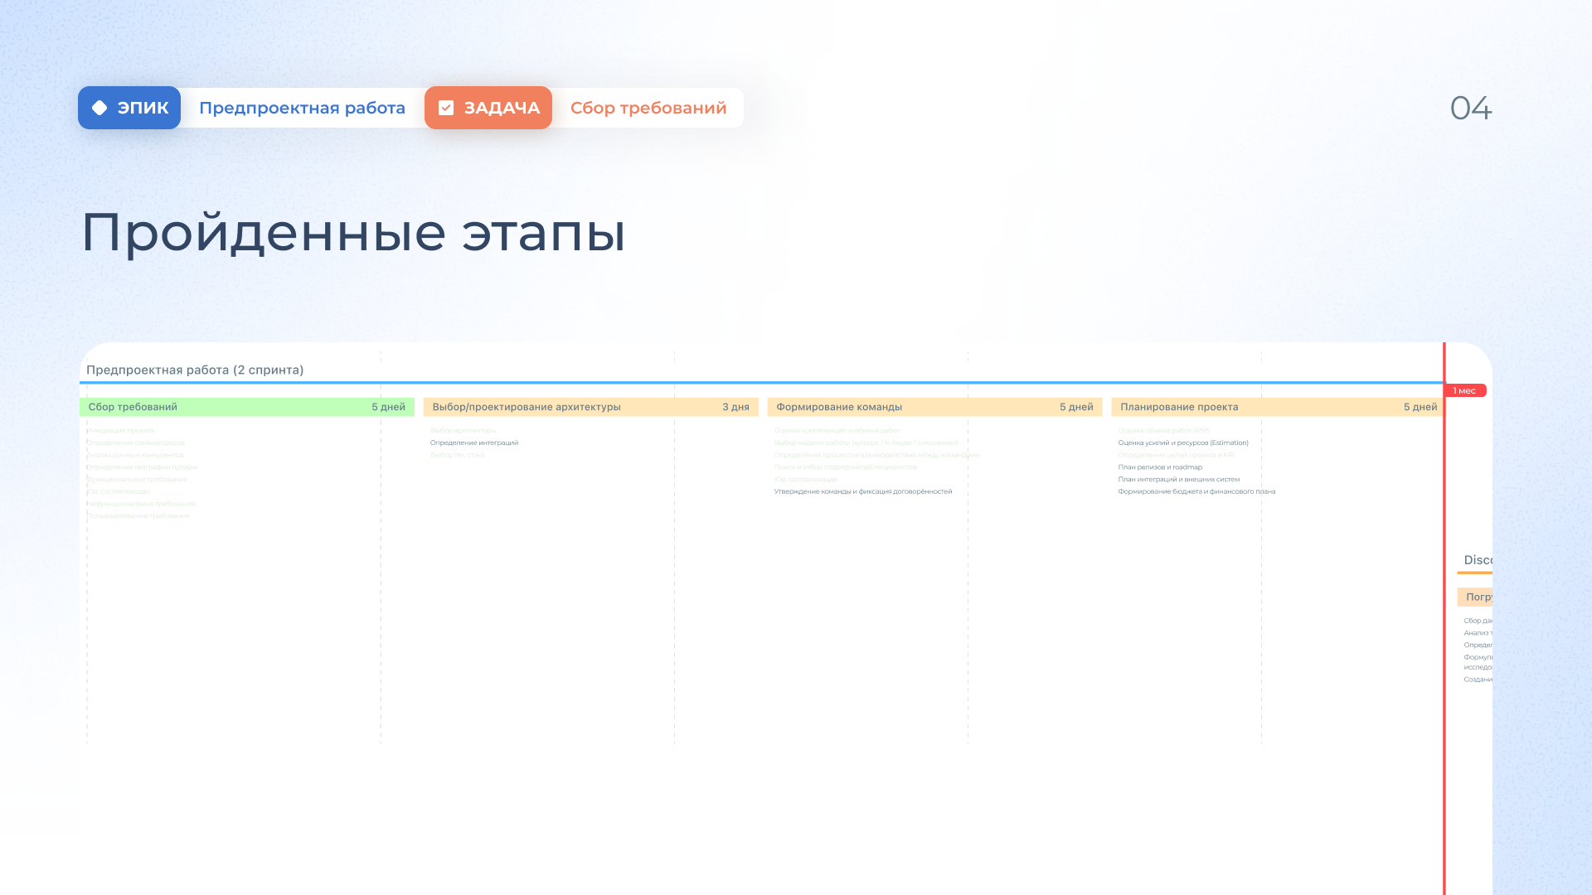Click 'Функциональные требования' task item
The height and width of the screenshot is (895, 1592).
click(137, 479)
